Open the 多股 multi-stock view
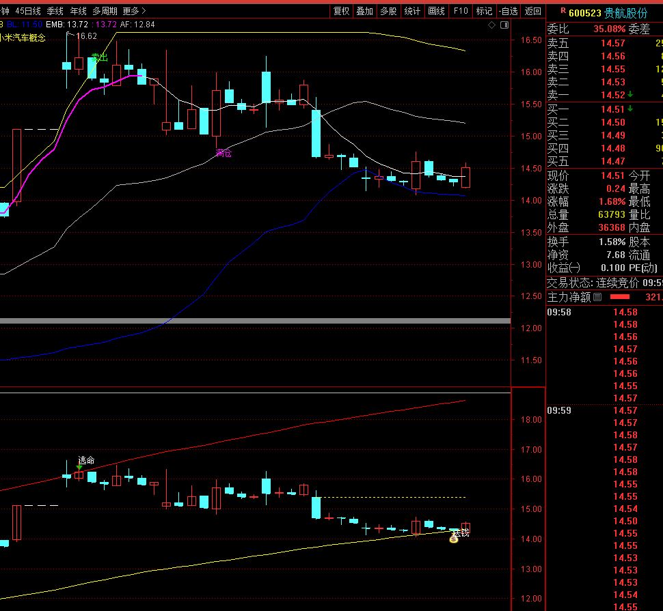The height and width of the screenshot is (611, 663). (388, 12)
